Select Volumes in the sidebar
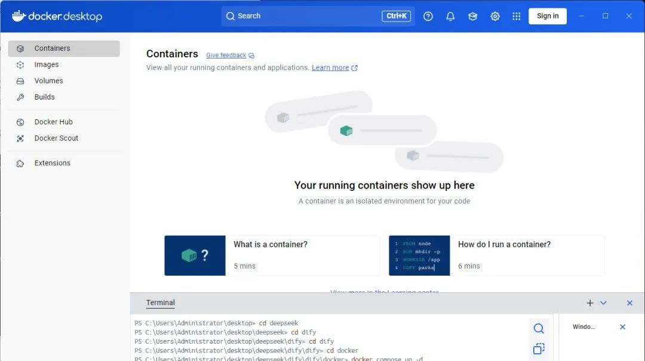Viewport: 645px width, 361px height. pyautogui.click(x=64, y=81)
